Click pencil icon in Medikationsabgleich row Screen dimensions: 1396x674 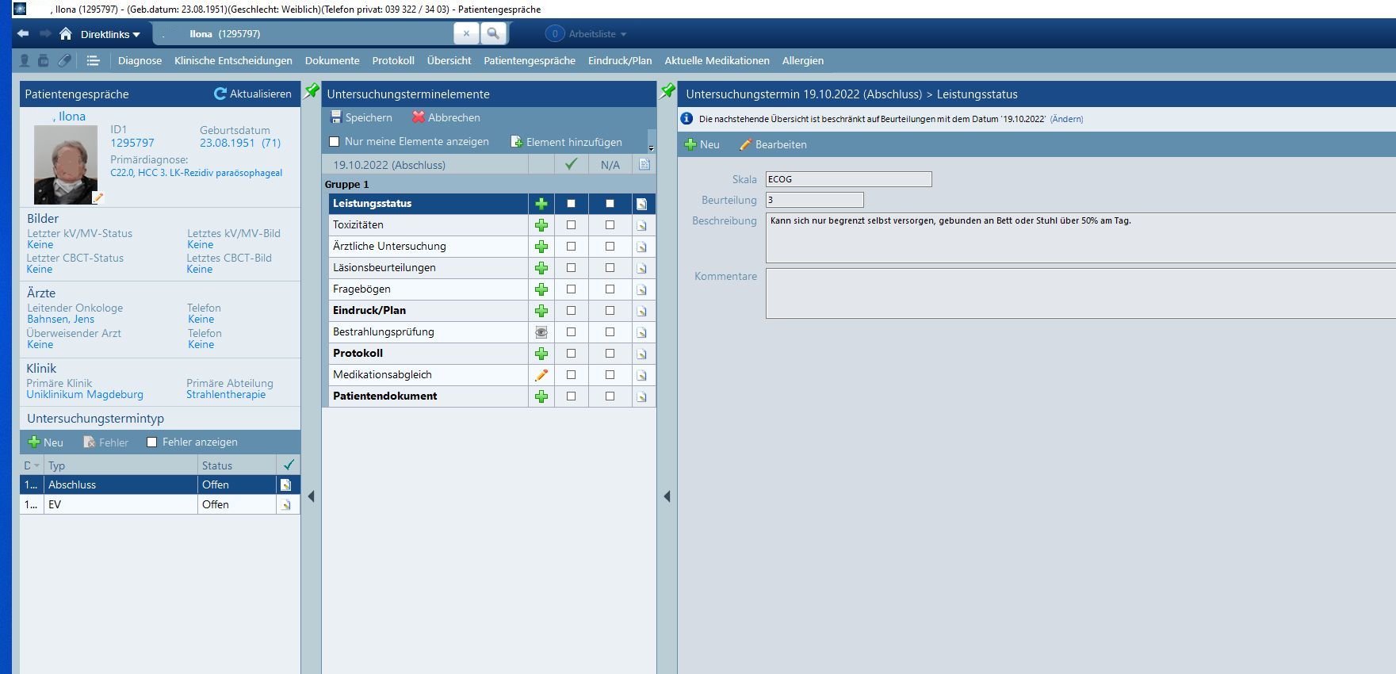[541, 375]
